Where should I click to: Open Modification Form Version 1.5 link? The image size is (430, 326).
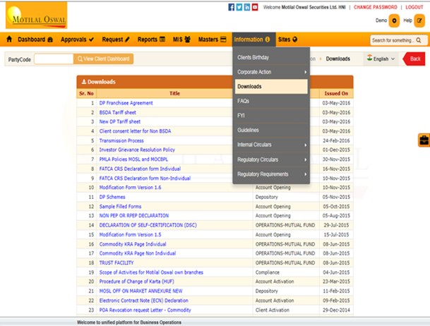pyautogui.click(x=130, y=235)
